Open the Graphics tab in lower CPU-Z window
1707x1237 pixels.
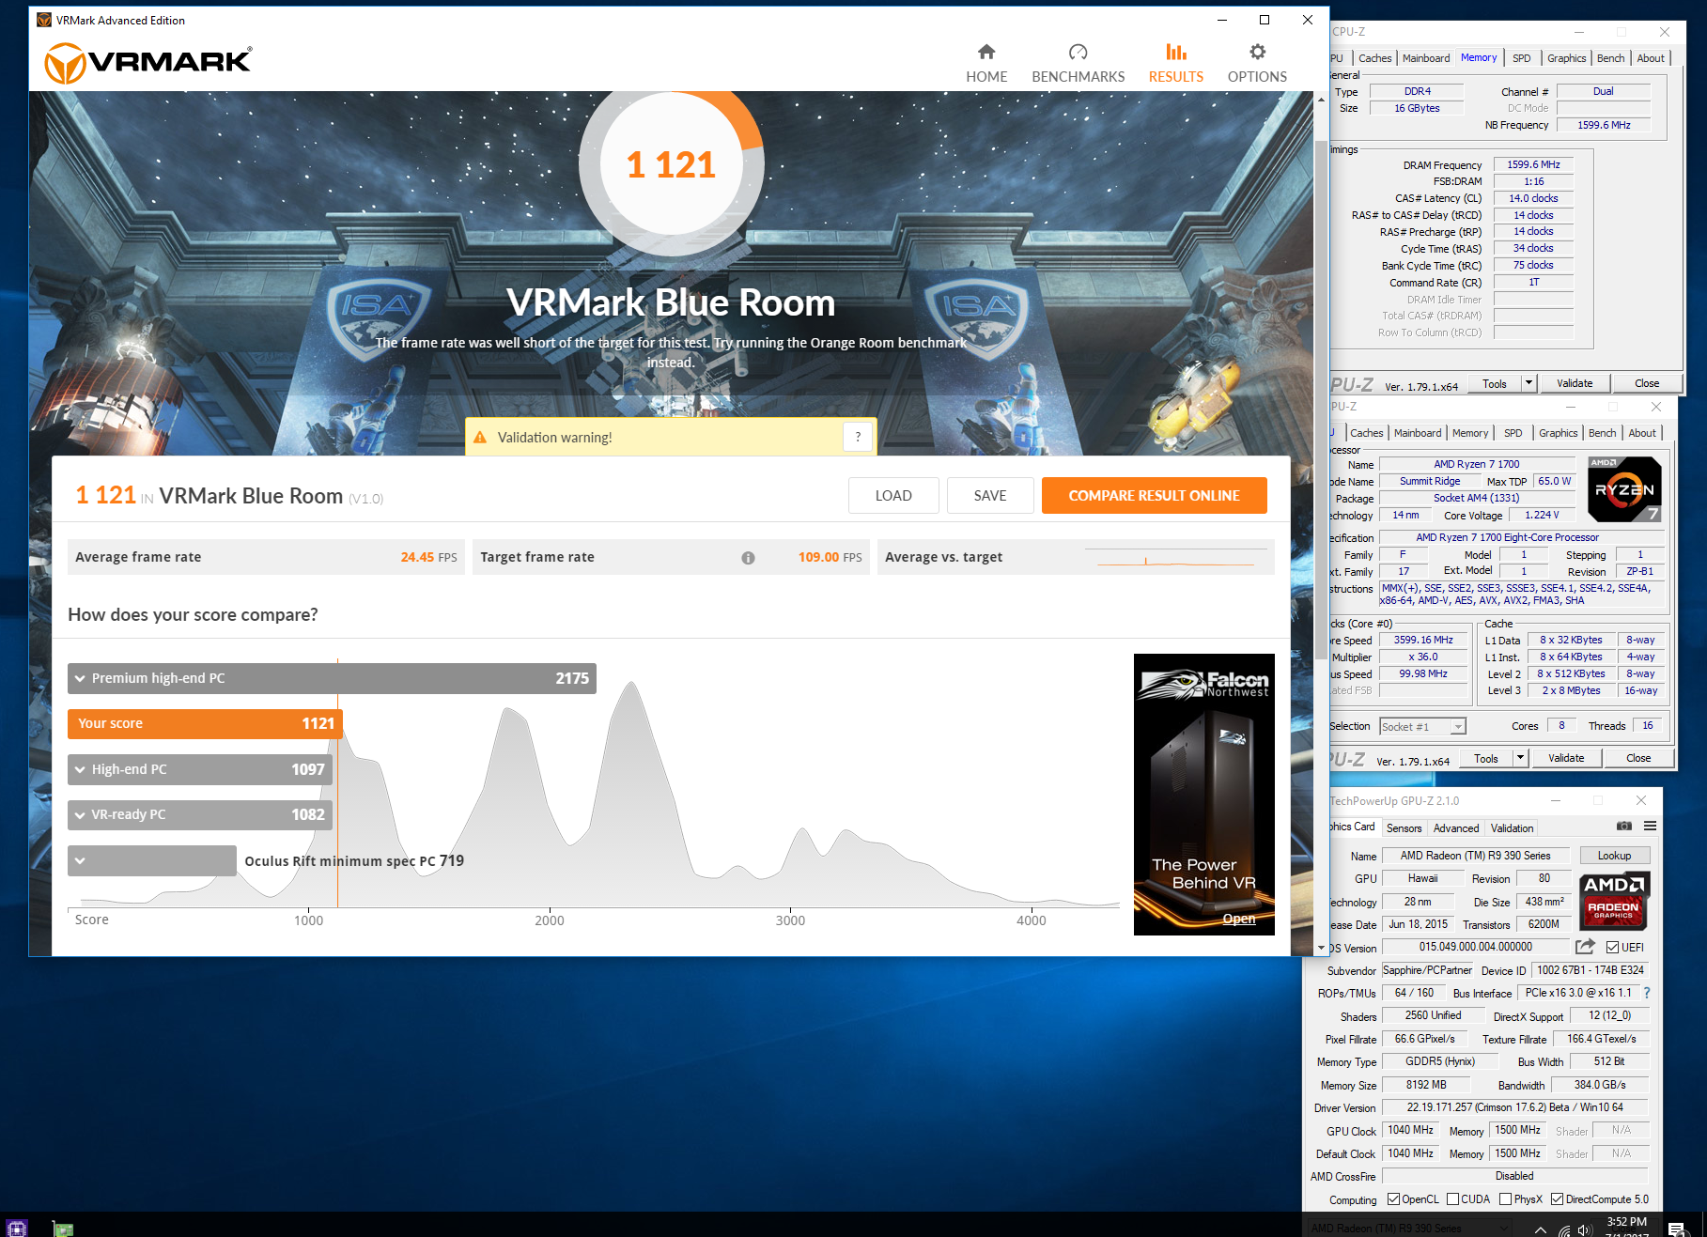(1558, 433)
